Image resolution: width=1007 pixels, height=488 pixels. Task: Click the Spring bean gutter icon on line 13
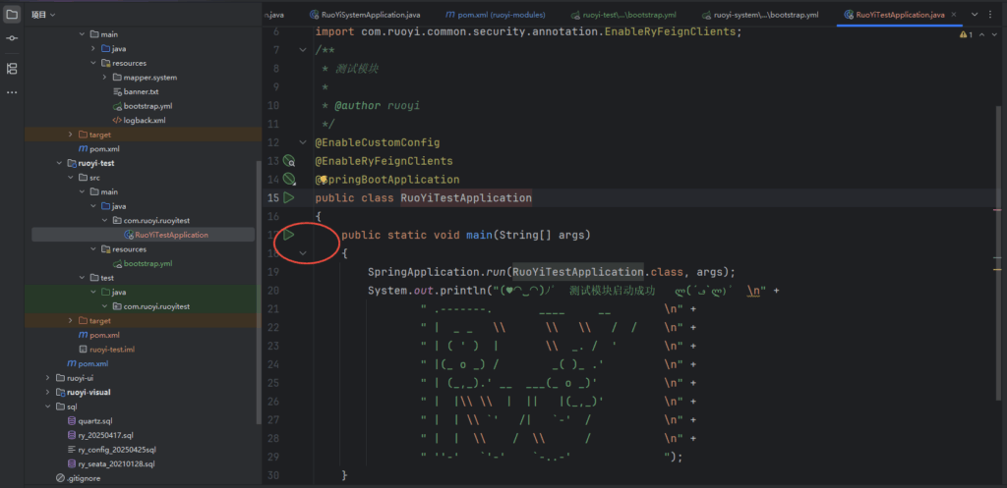click(289, 161)
